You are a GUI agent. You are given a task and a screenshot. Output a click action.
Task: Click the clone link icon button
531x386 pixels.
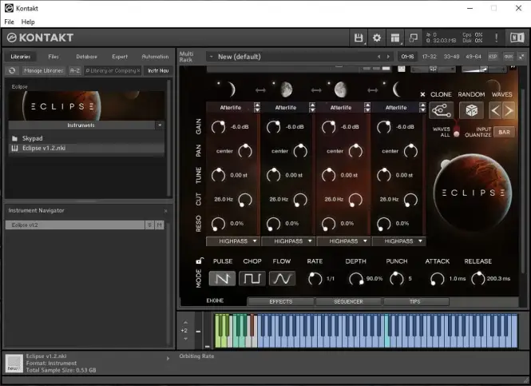(442, 110)
